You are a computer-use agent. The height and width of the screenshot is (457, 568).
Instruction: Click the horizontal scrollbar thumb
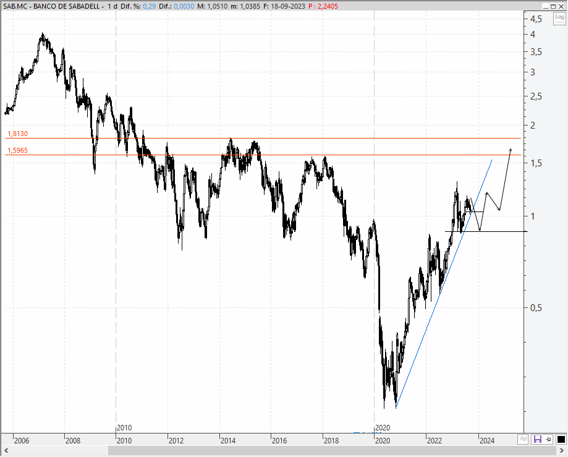click(x=332, y=451)
